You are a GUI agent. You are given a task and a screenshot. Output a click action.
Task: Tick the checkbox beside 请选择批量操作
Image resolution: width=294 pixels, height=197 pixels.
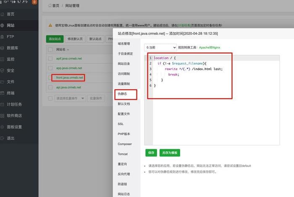(x=50, y=98)
